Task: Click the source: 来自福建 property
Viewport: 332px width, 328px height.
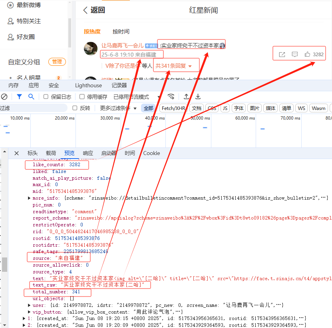Action: [x=58, y=258]
